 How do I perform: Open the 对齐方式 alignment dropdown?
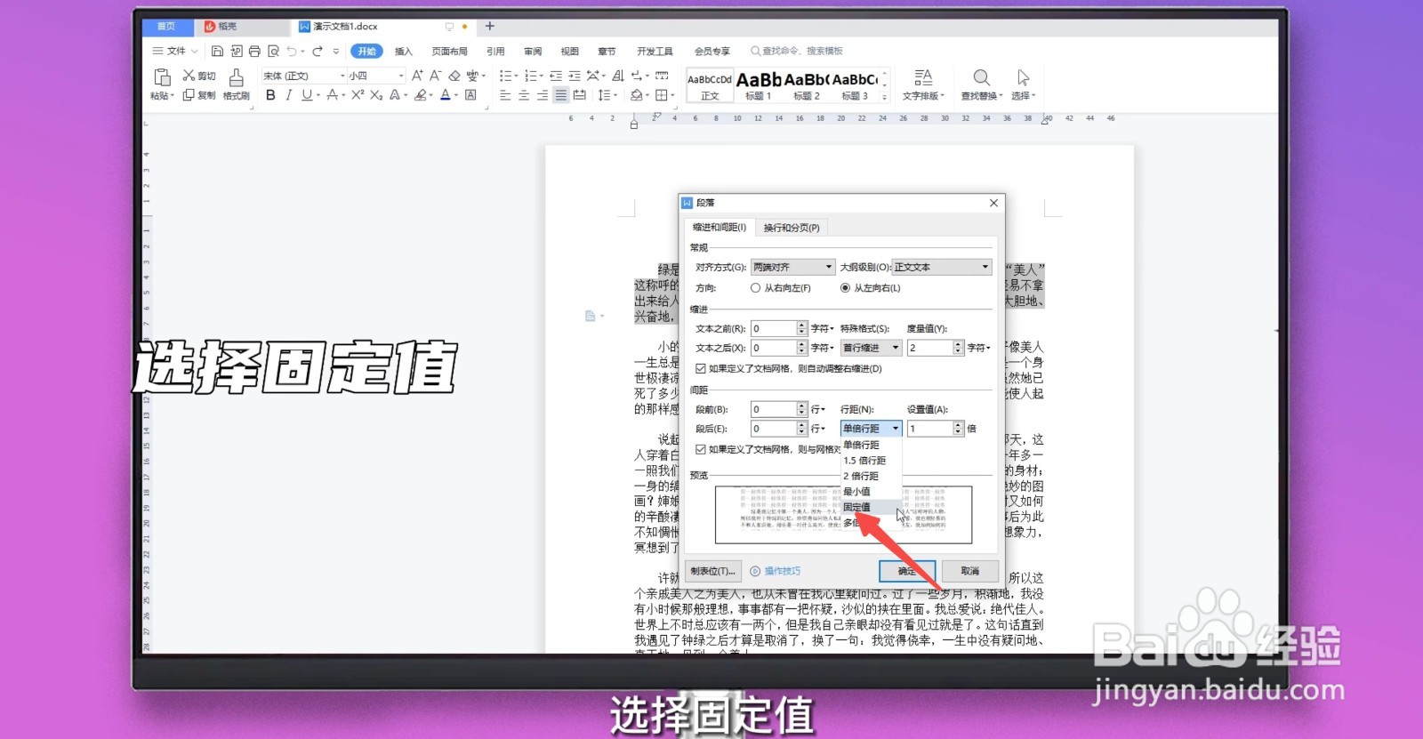(x=793, y=267)
